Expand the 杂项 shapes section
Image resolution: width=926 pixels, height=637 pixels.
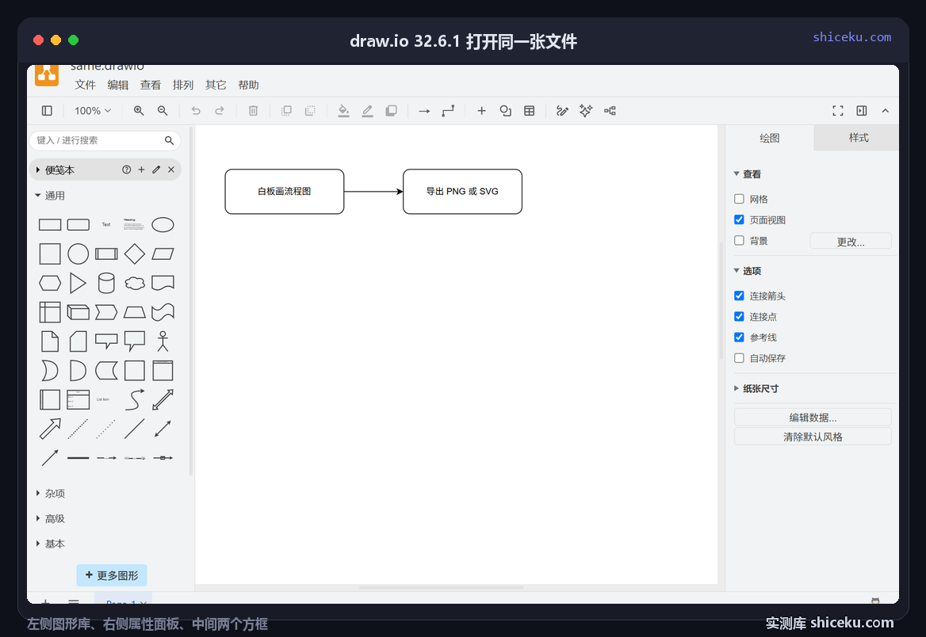[50, 494]
